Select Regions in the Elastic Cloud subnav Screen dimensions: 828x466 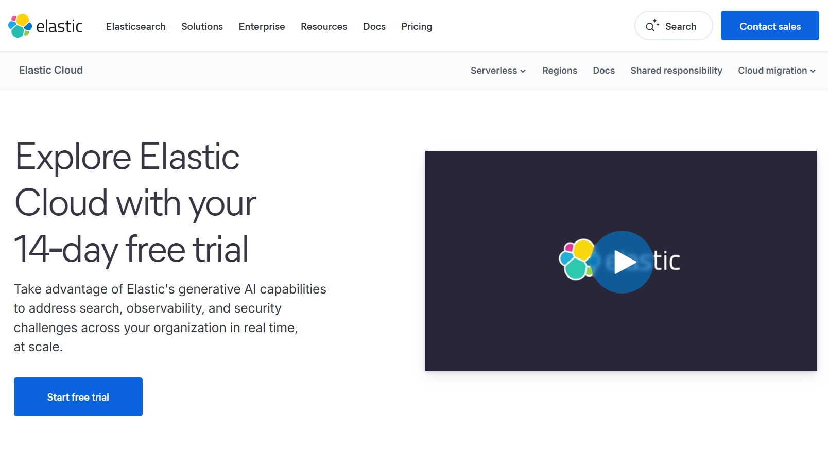click(x=560, y=71)
